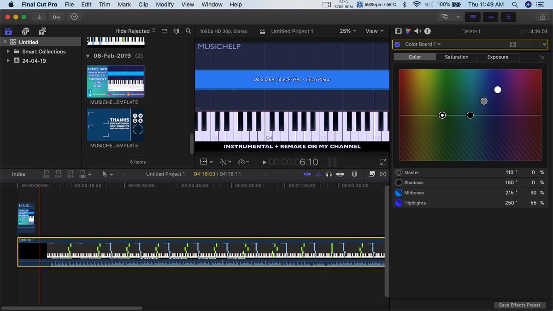The height and width of the screenshot is (311, 553).
Task: Open the Select tool dropdown arrow
Action: [x=111, y=174]
